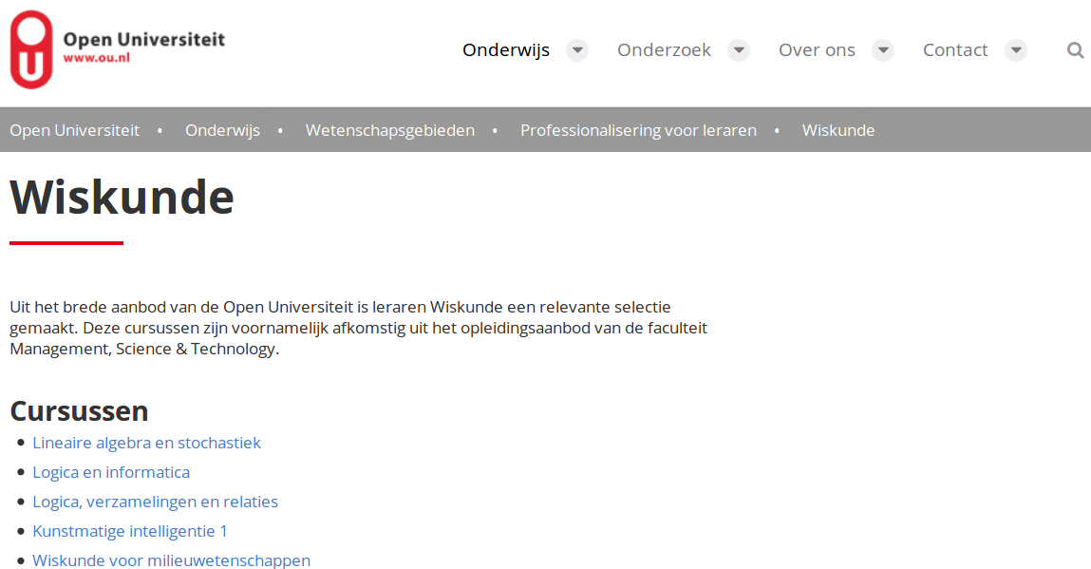Open the Onderwijs menu item
Image resolution: width=1091 pixels, height=569 pixels.
506,50
